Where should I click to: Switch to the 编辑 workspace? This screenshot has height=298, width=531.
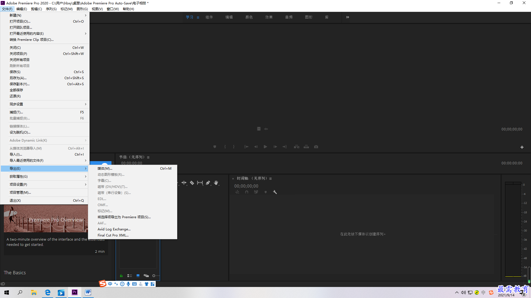coord(229,17)
